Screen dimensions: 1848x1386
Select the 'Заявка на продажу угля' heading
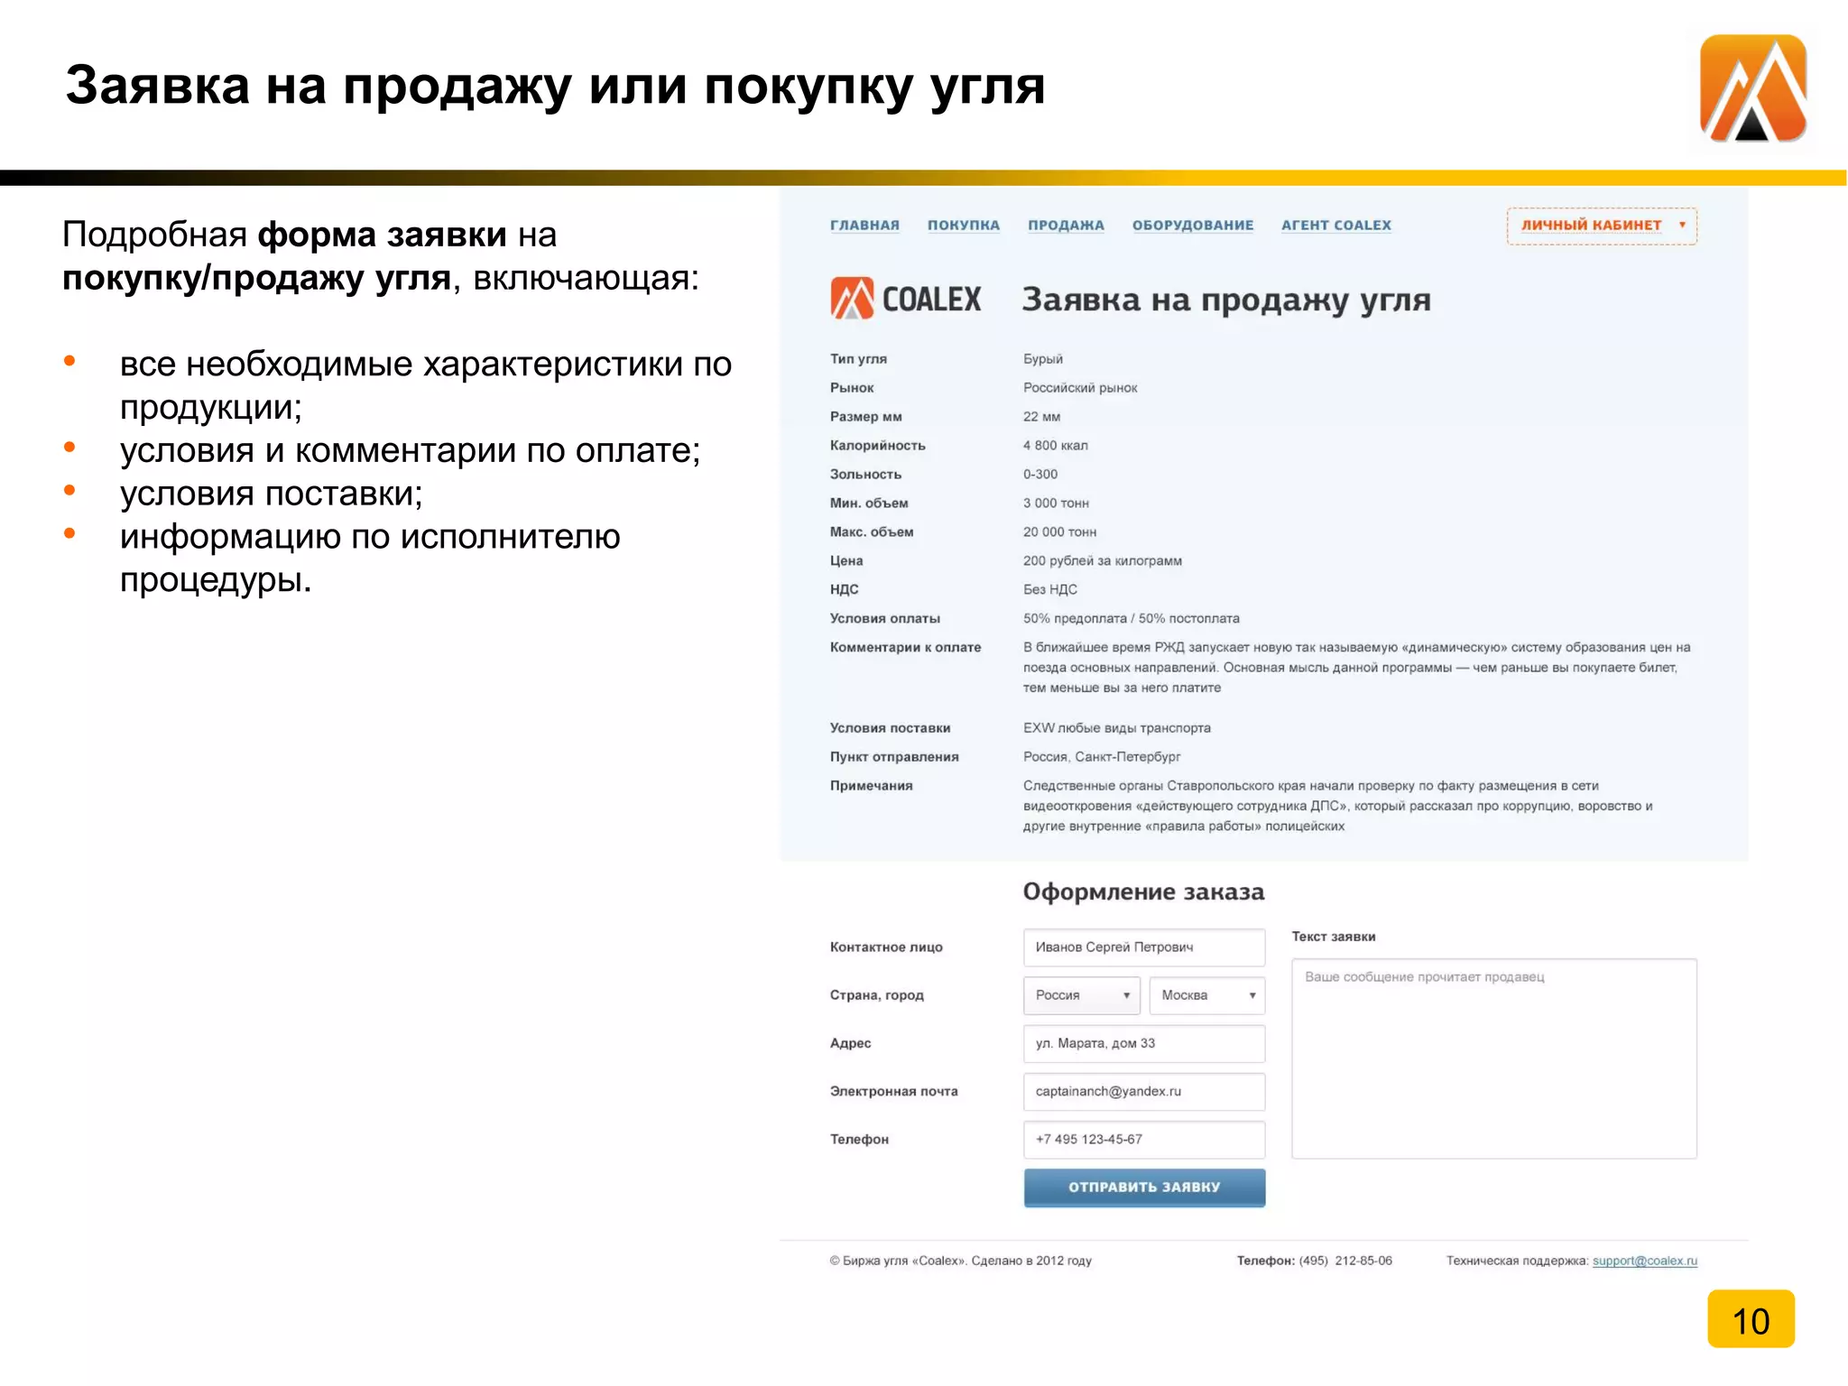tap(1226, 300)
